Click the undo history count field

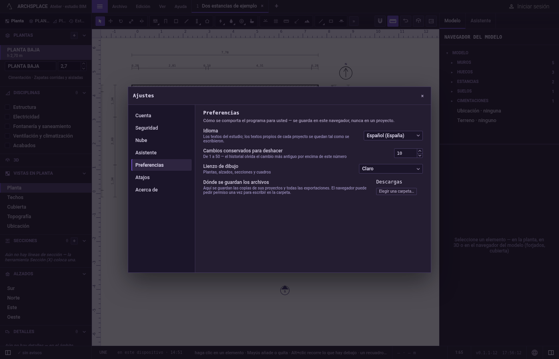(405, 153)
